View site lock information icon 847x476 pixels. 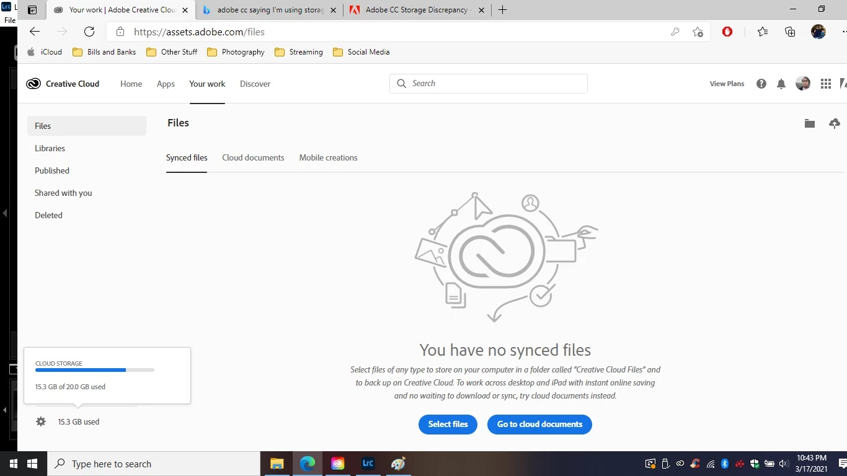(120, 32)
